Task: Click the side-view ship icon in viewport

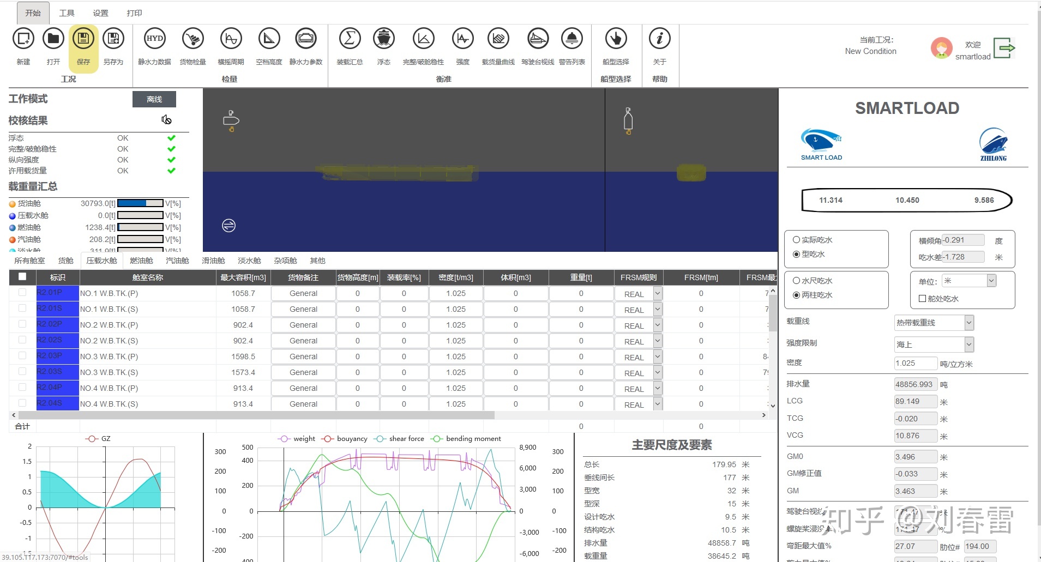Action: click(x=231, y=120)
